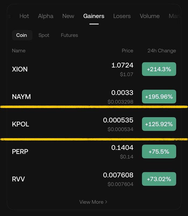
Task: Click the RVV +73.02% change badge
Action: pyautogui.click(x=159, y=179)
